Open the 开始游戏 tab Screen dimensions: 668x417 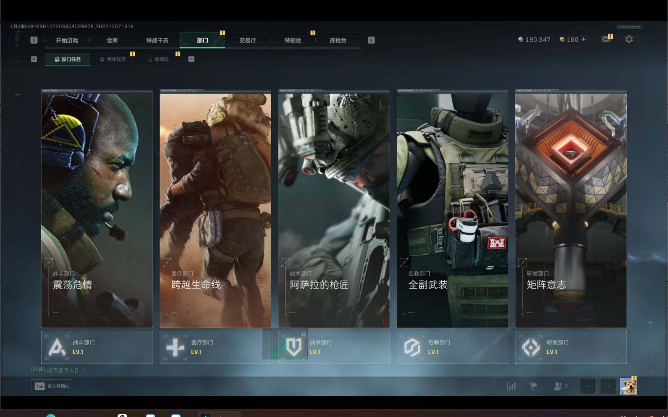click(x=67, y=40)
